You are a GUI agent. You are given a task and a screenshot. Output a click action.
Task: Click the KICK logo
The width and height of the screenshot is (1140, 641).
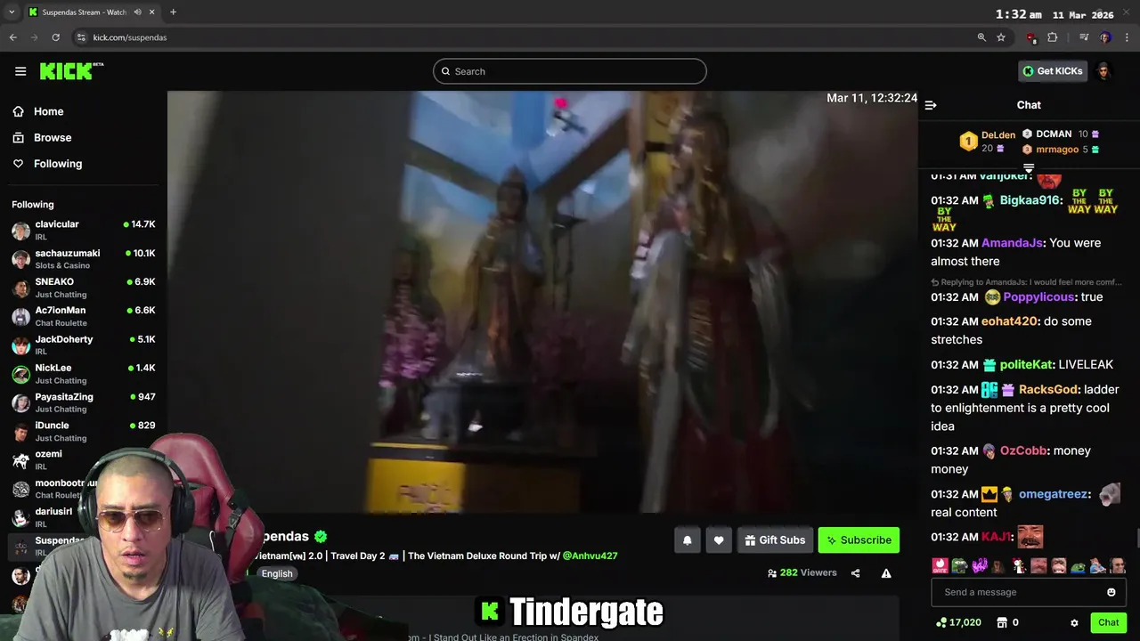pyautogui.click(x=71, y=71)
